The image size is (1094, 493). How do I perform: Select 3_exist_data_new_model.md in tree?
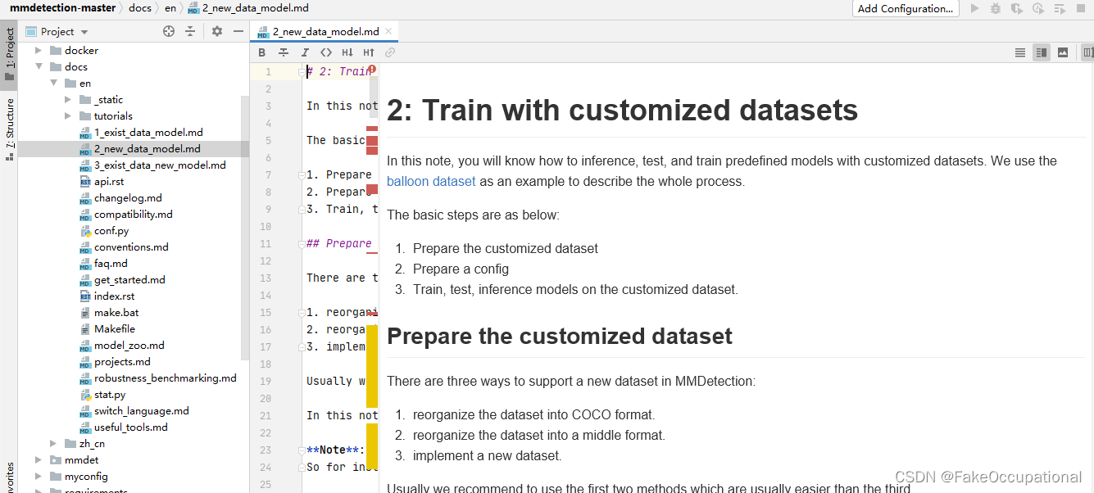click(x=159, y=165)
